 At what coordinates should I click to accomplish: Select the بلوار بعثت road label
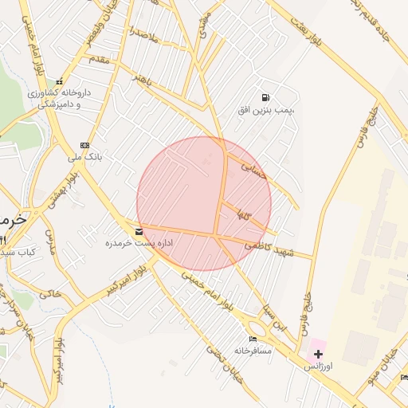pyautogui.click(x=306, y=31)
